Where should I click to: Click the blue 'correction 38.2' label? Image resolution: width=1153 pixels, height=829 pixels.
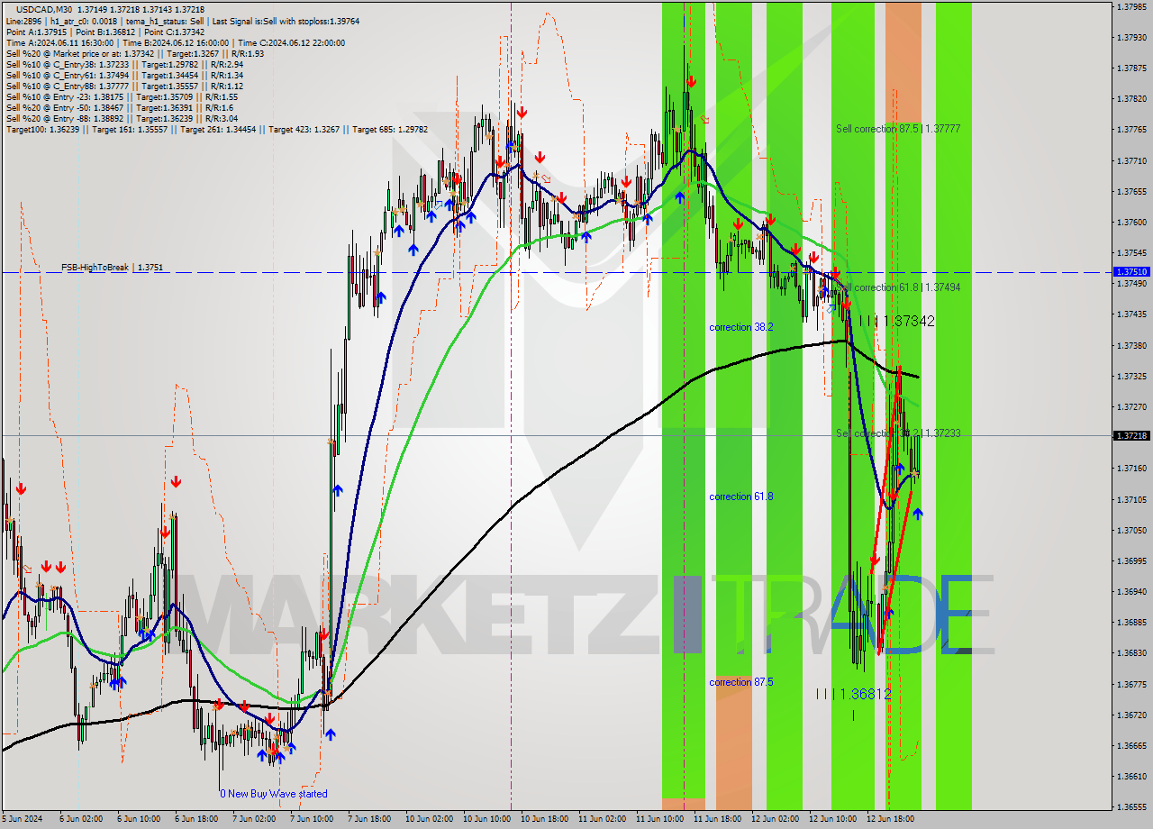pos(740,327)
